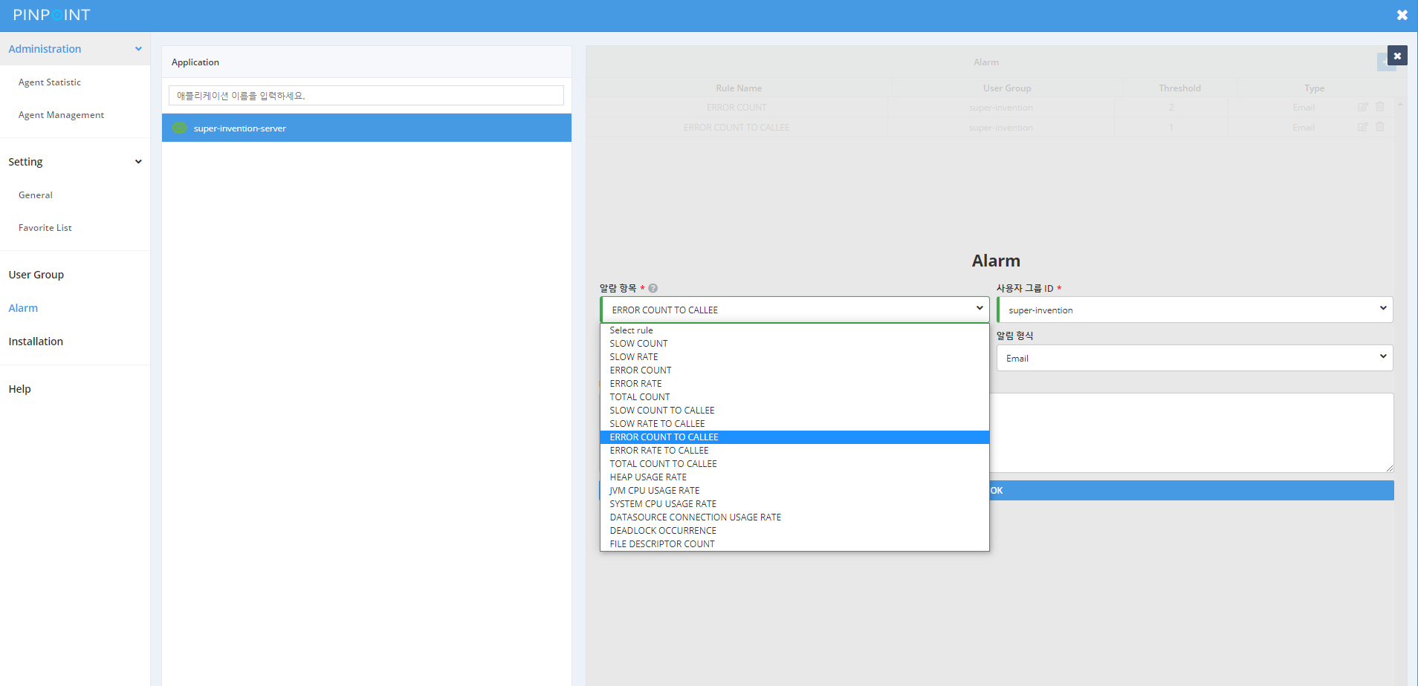Open the user group ID dropdown

(x=1194, y=310)
